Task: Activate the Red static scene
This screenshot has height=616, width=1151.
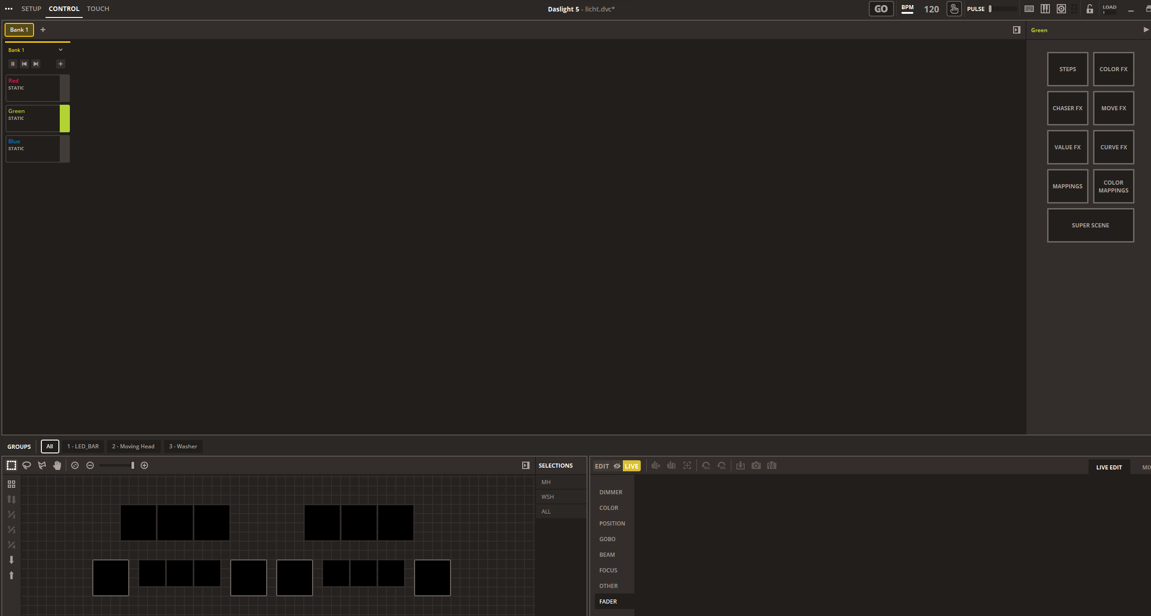Action: pyautogui.click(x=38, y=88)
